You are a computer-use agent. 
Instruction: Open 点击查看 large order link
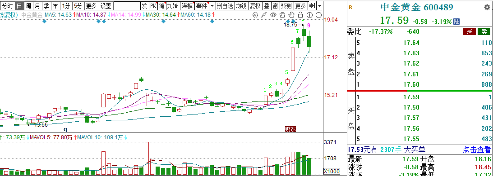click(476, 150)
